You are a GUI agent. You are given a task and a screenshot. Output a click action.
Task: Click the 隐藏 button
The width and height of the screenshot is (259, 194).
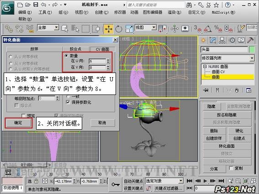click(211, 106)
